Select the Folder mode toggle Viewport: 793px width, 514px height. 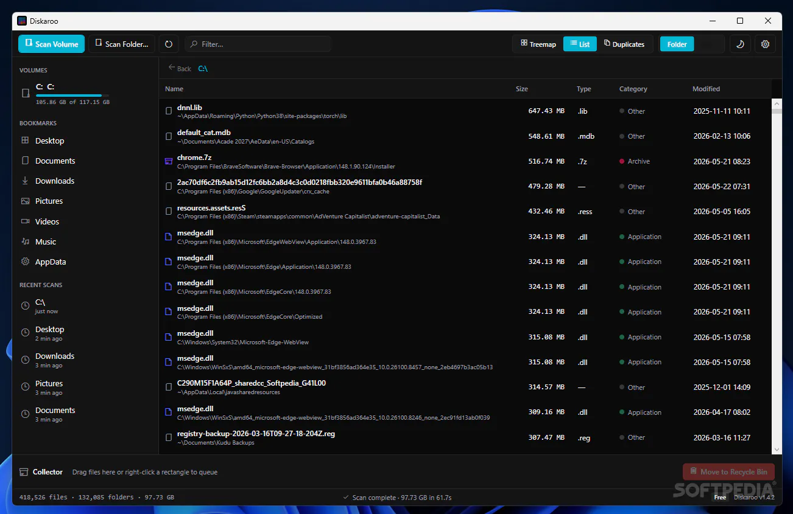coord(677,44)
